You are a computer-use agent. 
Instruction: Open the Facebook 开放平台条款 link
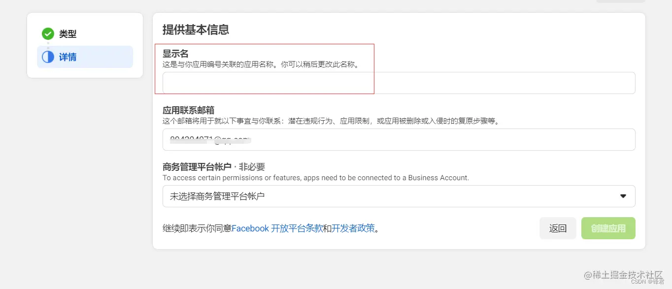(x=277, y=228)
